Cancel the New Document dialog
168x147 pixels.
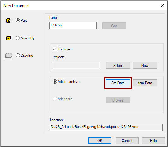pyautogui.click(x=127, y=140)
